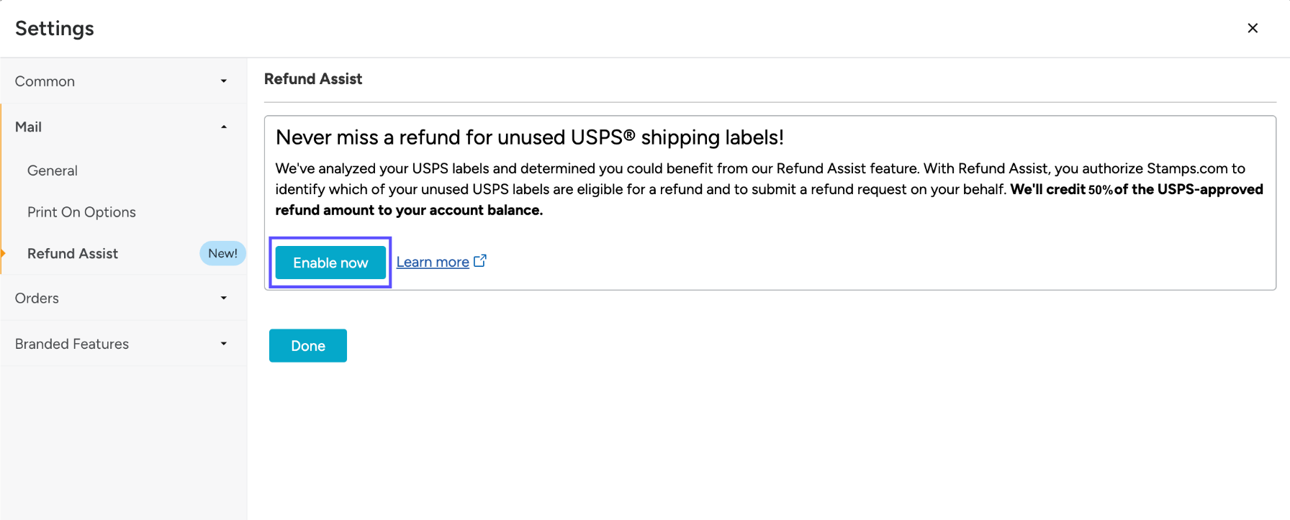The width and height of the screenshot is (1290, 520).
Task: Follow the Learn more link
Action: click(x=433, y=263)
